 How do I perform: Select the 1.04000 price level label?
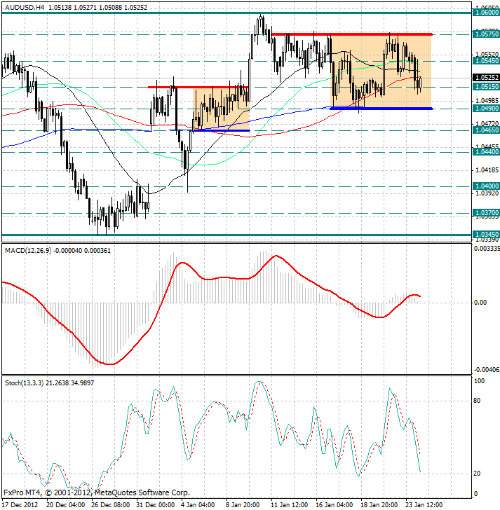point(486,186)
